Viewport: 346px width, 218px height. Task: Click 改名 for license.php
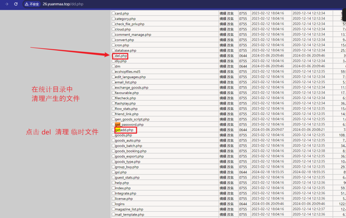230,199
